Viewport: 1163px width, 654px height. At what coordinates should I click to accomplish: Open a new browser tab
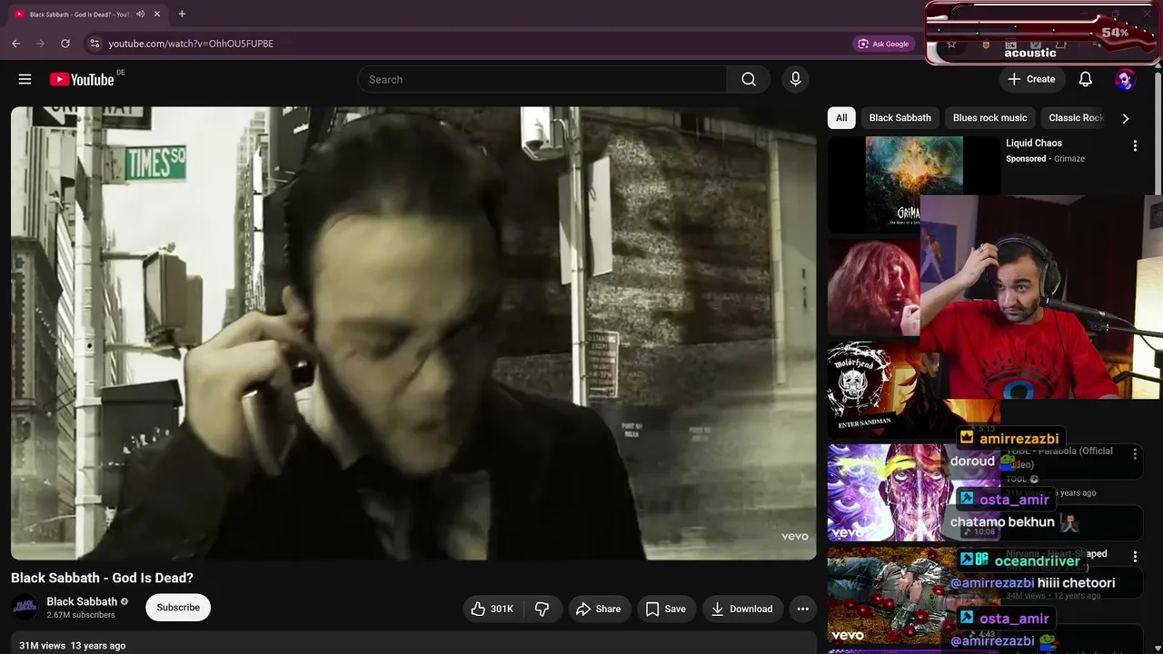tap(182, 15)
